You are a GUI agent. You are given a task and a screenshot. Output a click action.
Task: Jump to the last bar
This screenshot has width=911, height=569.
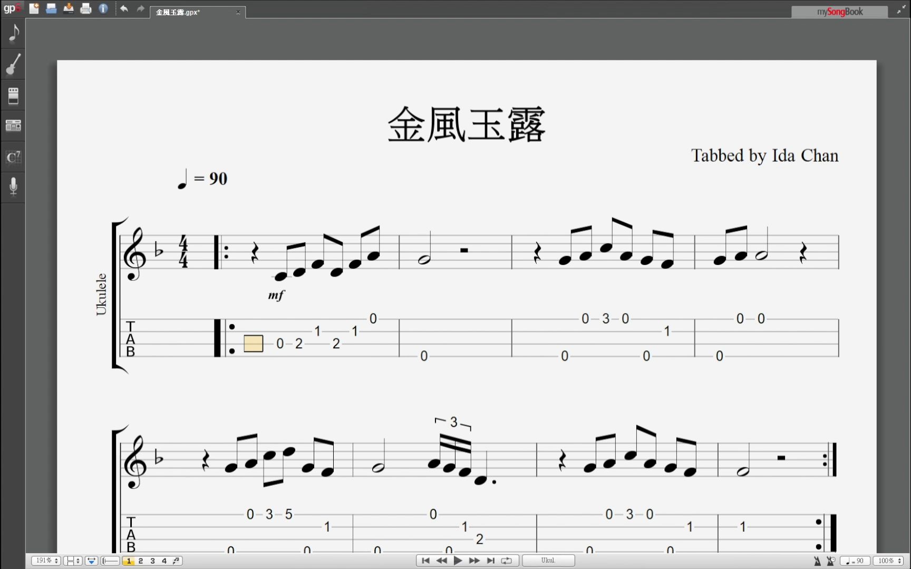tap(491, 561)
